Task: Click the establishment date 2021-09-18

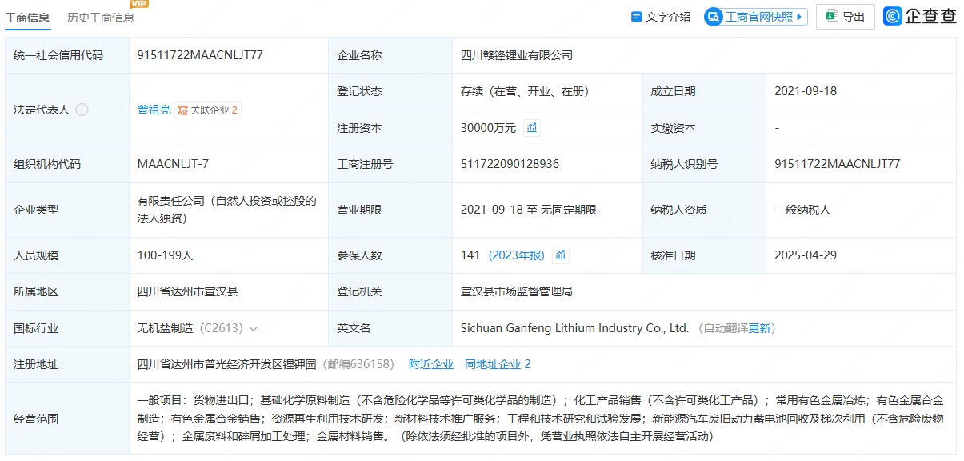Action: (x=806, y=91)
